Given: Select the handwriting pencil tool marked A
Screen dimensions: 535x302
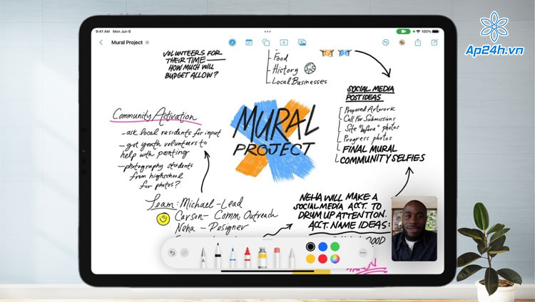Looking at the screenshot, I should (203, 258).
